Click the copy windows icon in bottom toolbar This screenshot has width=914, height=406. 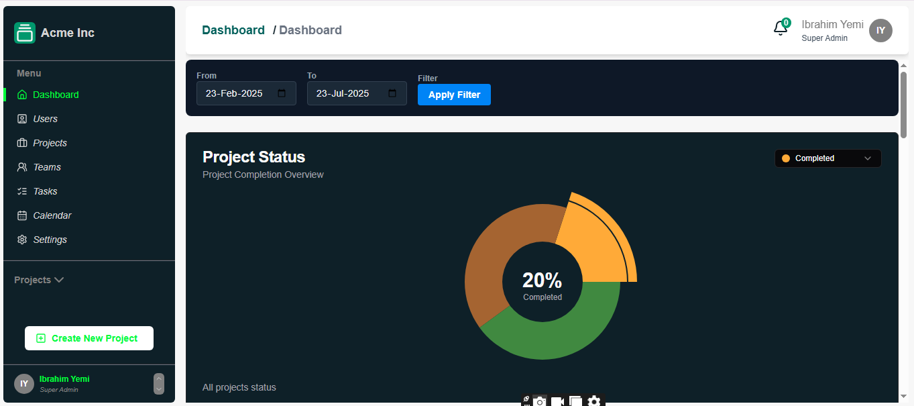coord(575,401)
